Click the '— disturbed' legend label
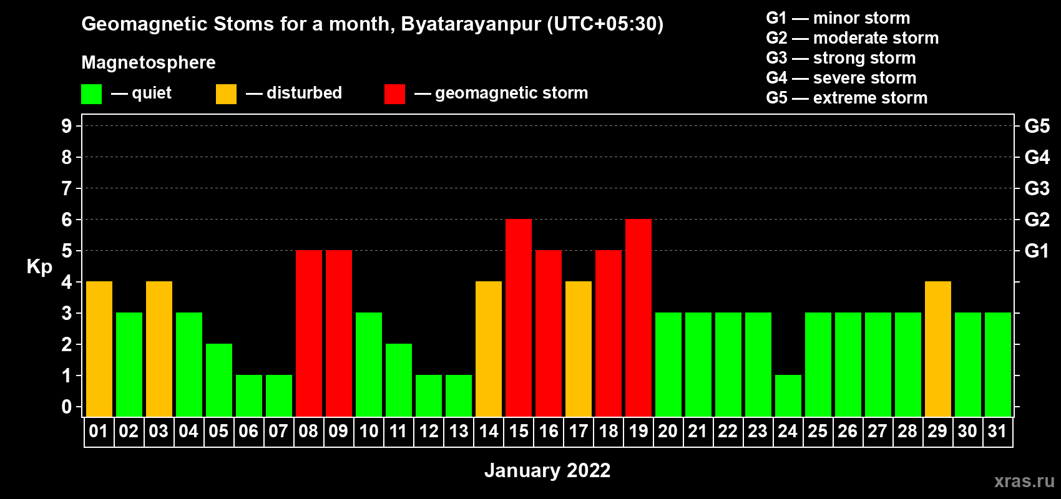 (x=294, y=93)
